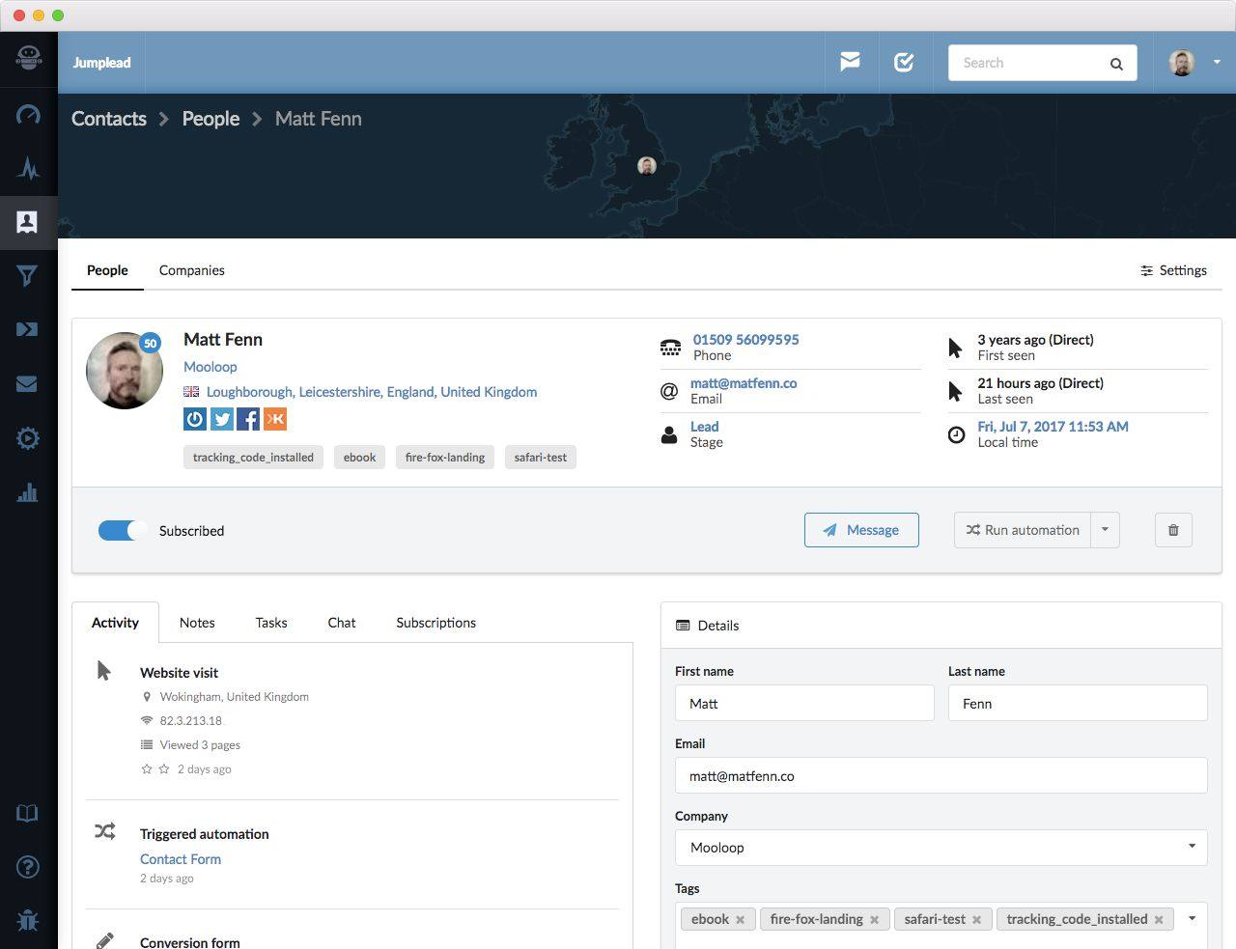The image size is (1236, 949).
Task: Open the Notes tab
Action: pos(197,623)
